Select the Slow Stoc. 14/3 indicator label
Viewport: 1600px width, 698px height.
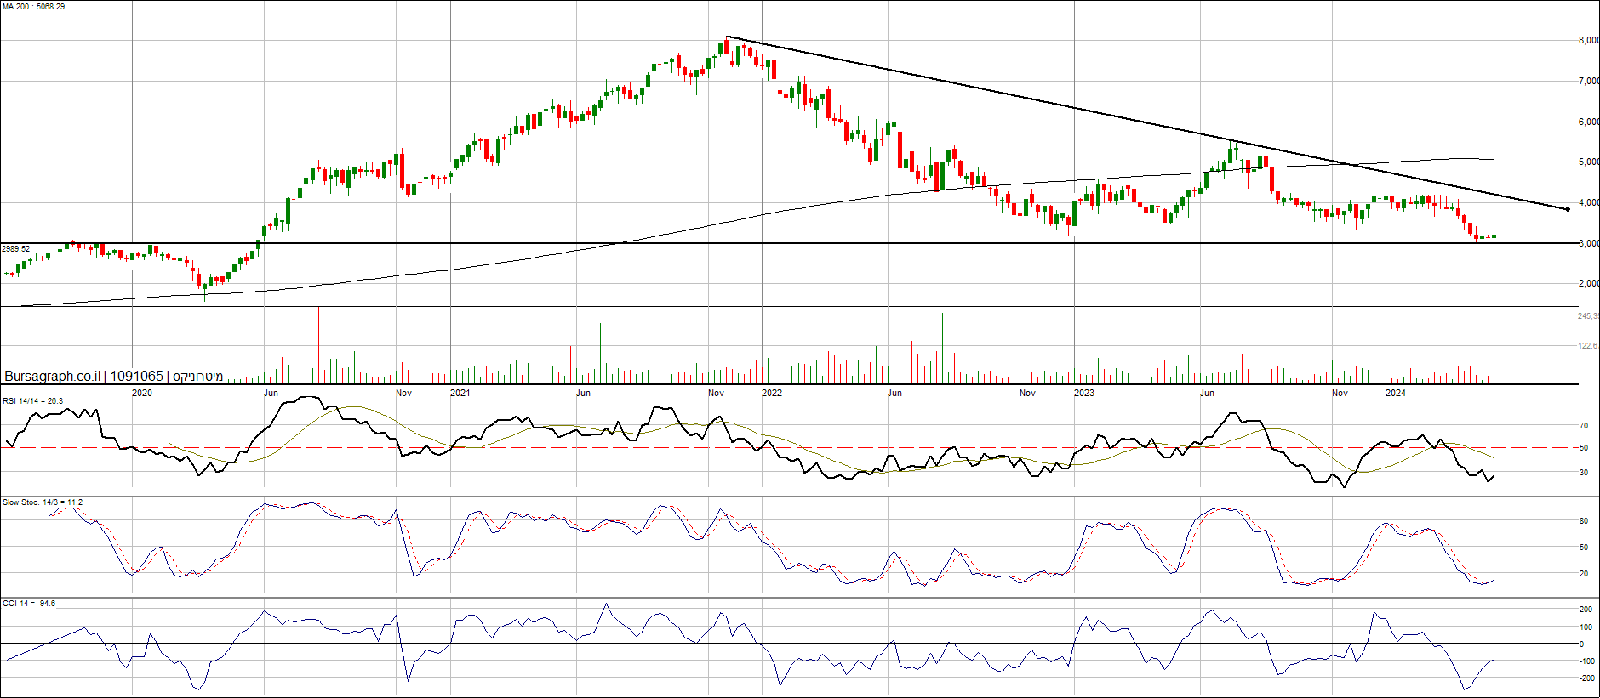[43, 502]
